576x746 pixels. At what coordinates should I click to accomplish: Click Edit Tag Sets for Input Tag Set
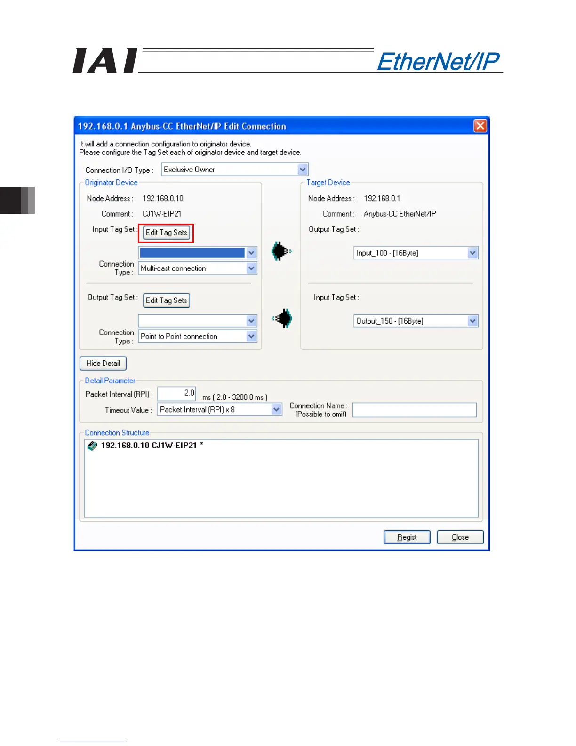167,233
